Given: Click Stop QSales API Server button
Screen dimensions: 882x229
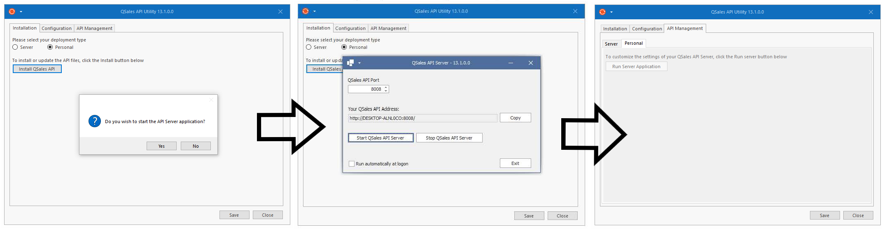Looking at the screenshot, I should tap(449, 138).
